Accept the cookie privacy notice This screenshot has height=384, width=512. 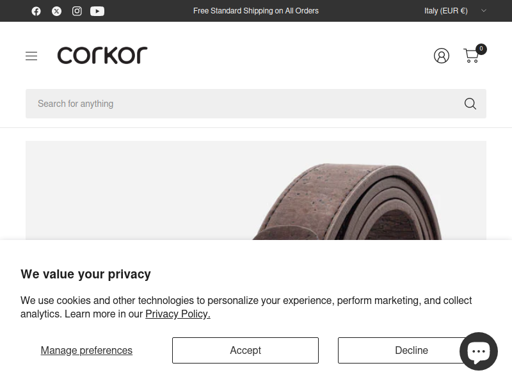pos(245,350)
